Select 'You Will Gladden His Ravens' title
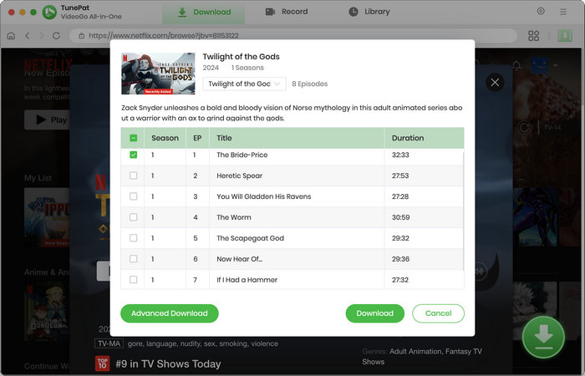This screenshot has width=585, height=376. pyautogui.click(x=264, y=196)
